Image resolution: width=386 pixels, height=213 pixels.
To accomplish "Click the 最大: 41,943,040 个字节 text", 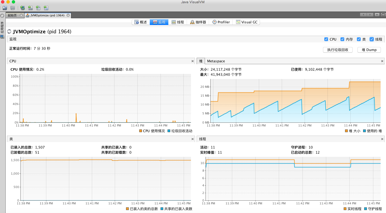I will [x=221, y=75].
